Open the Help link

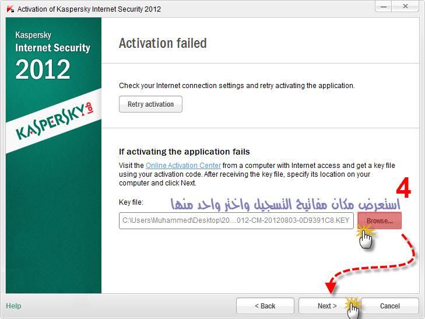13,306
